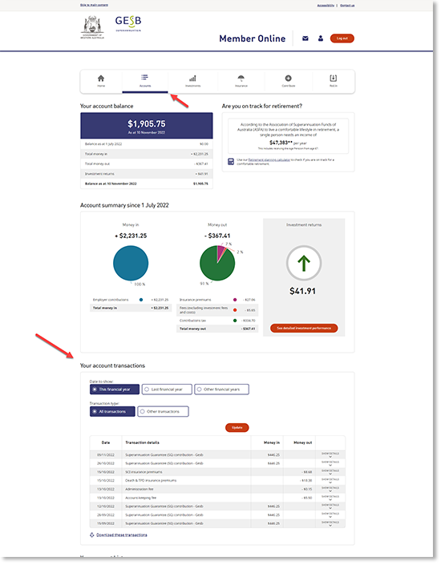Open the Retirement planning calculator link

pyautogui.click(x=269, y=160)
